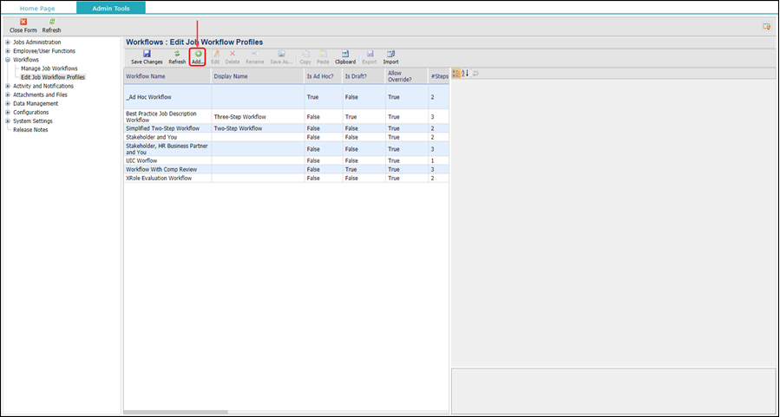This screenshot has height=417, width=780.
Task: Open the Clipboard toolbar item
Action: tap(345, 57)
